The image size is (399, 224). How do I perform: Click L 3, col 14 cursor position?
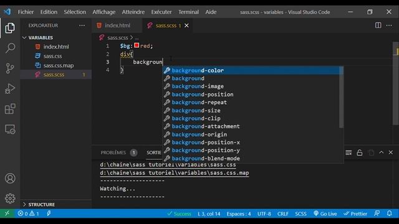(209, 214)
